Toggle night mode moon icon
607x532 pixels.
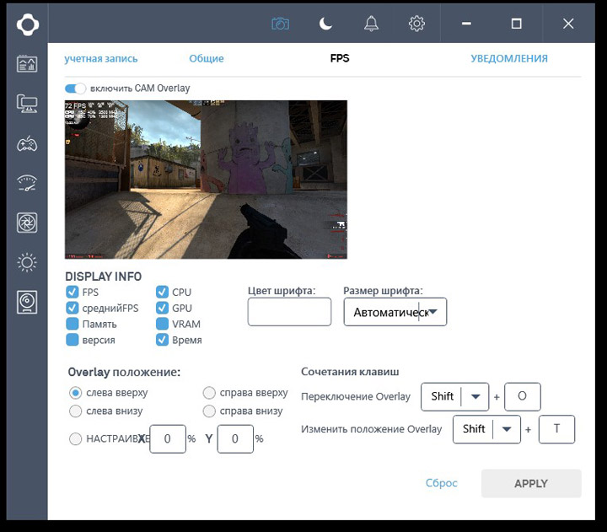(325, 24)
